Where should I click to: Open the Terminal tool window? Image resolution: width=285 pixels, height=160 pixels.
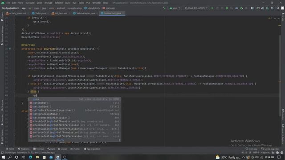[x=39, y=149]
